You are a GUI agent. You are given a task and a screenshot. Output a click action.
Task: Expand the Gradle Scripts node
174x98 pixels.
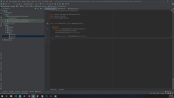(x=3, y=40)
